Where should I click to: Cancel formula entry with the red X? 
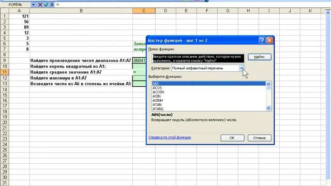coord(40,5)
